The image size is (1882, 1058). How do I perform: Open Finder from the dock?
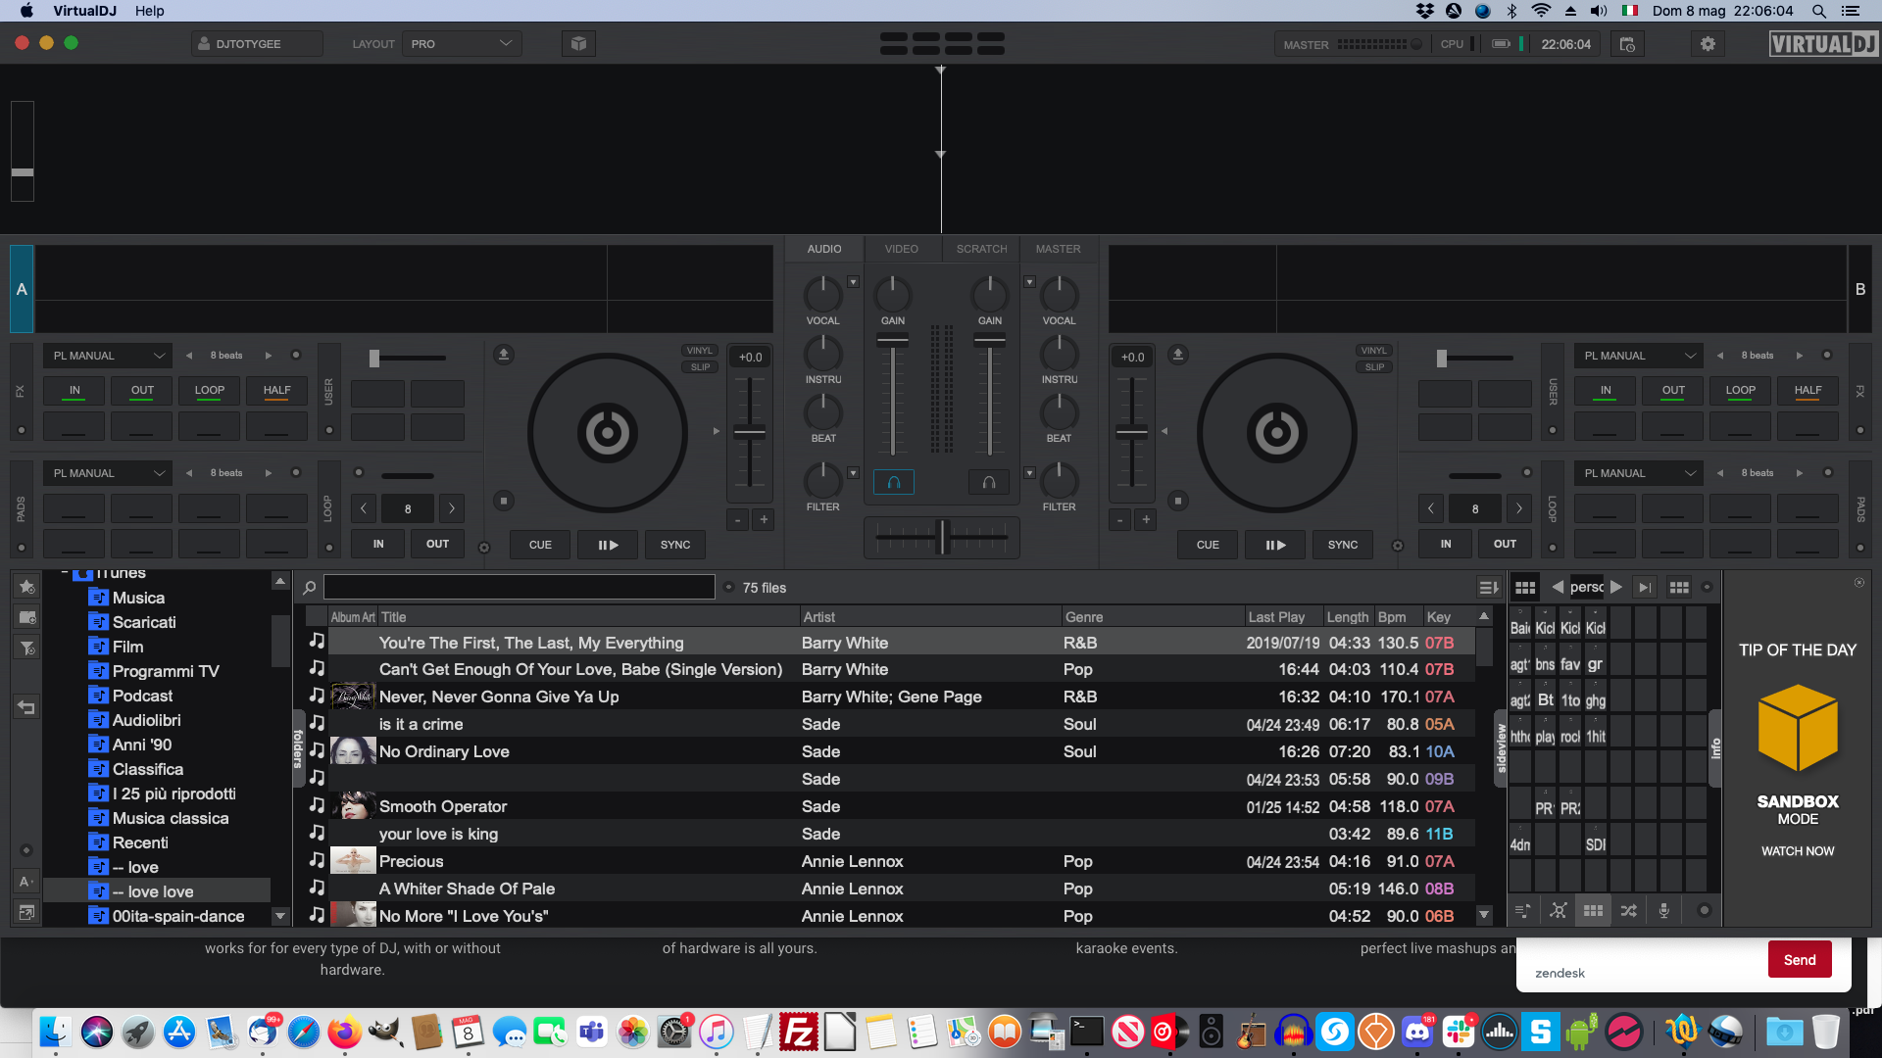pyautogui.click(x=55, y=1032)
